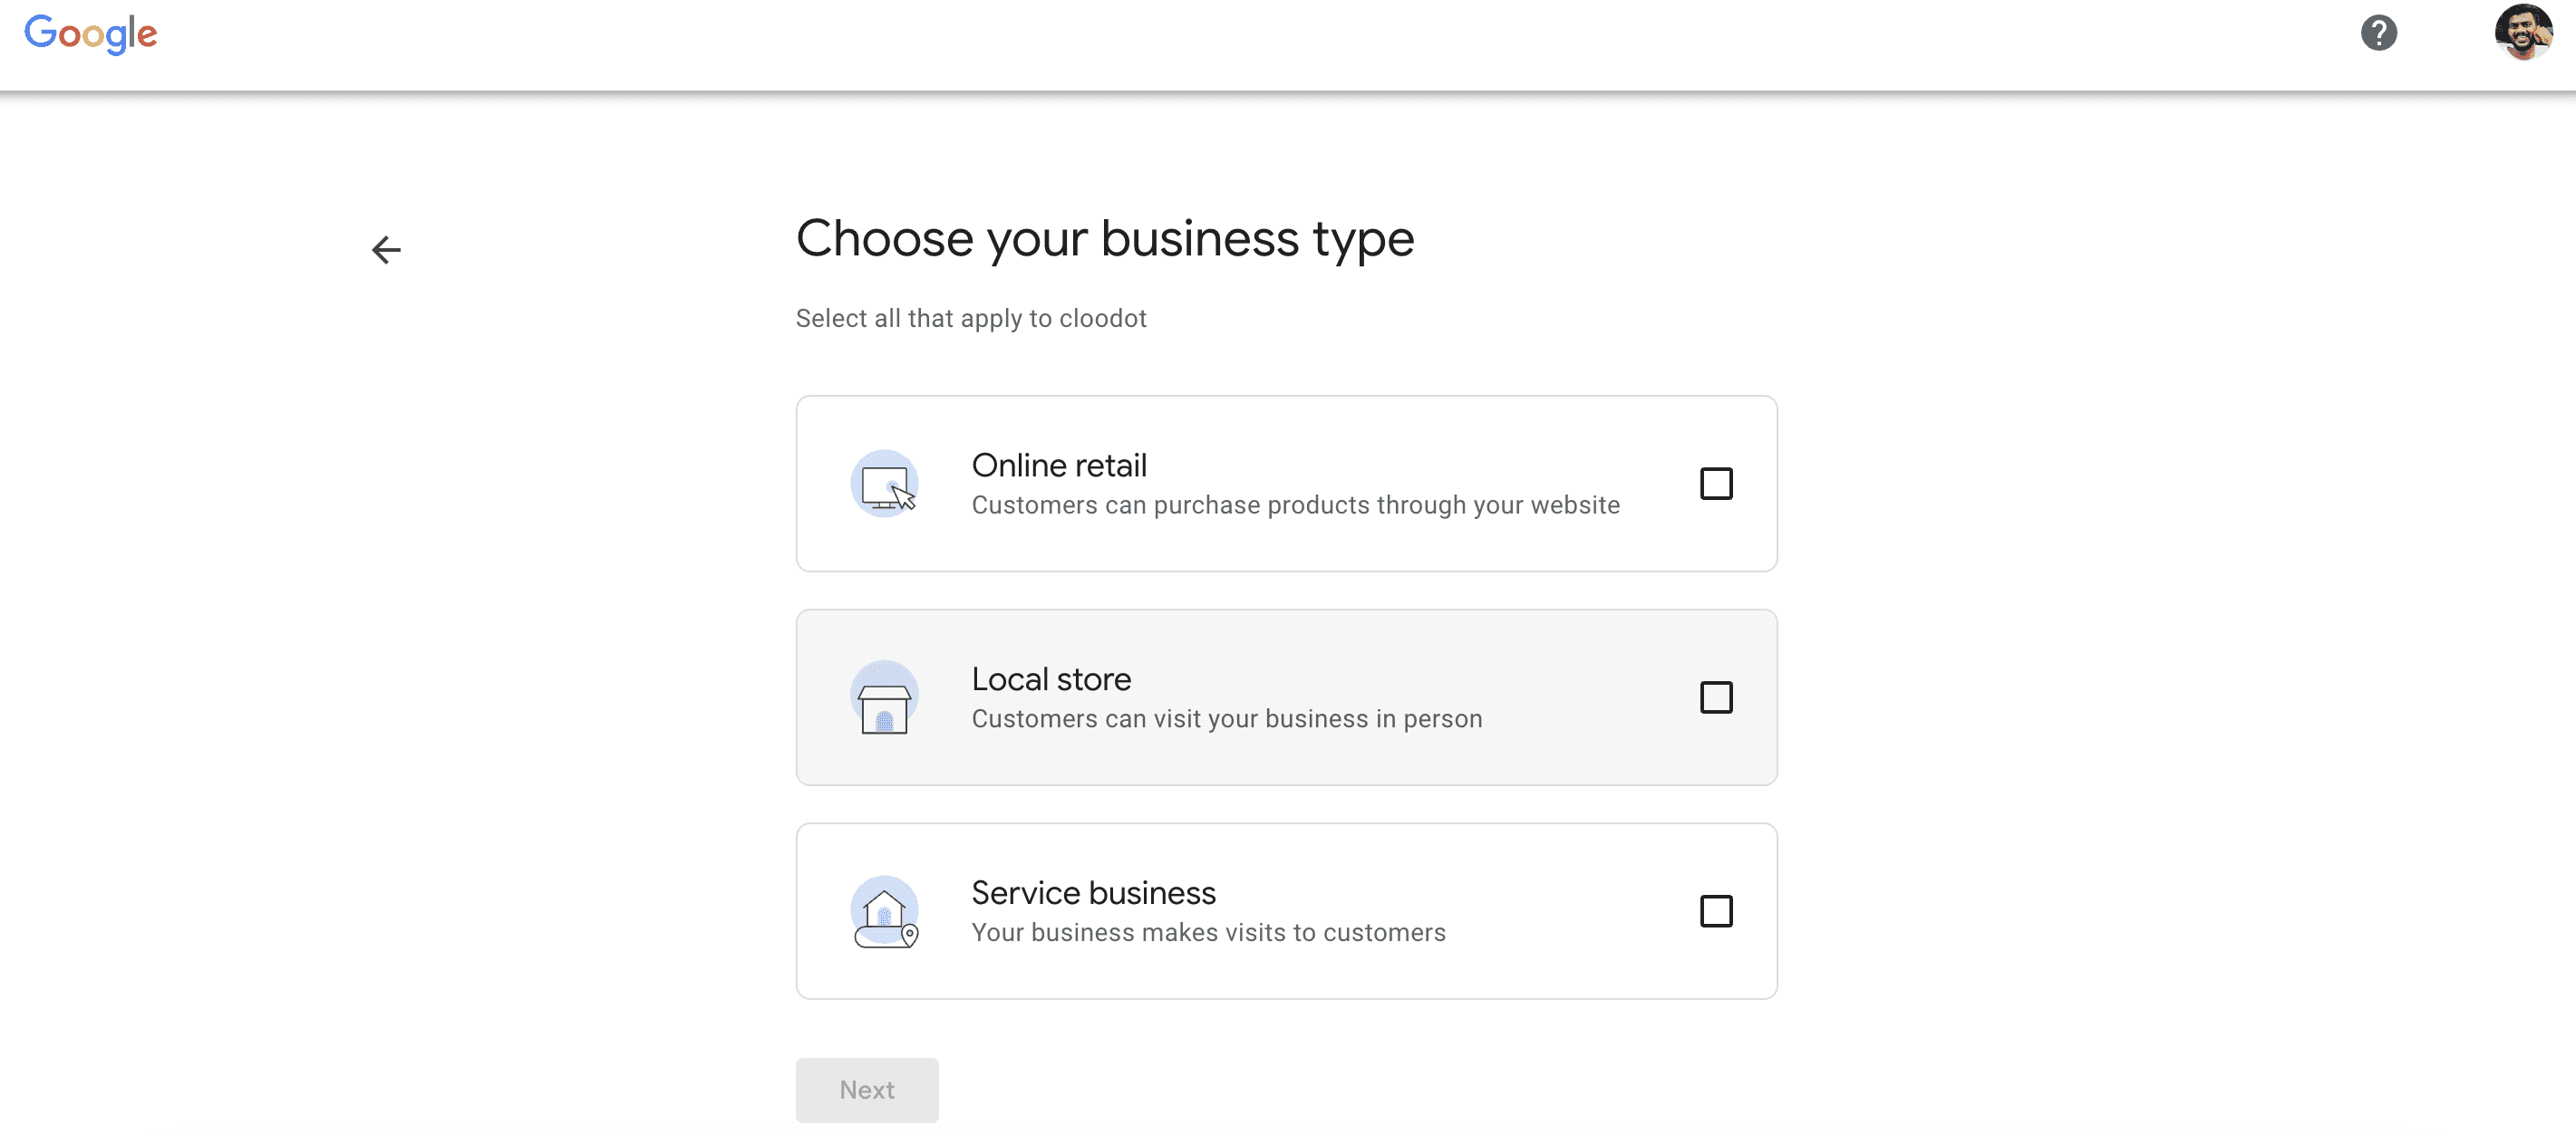This screenshot has width=2576, height=1134.
Task: Click the 'Choose your business type' heading
Action: [x=1105, y=239]
